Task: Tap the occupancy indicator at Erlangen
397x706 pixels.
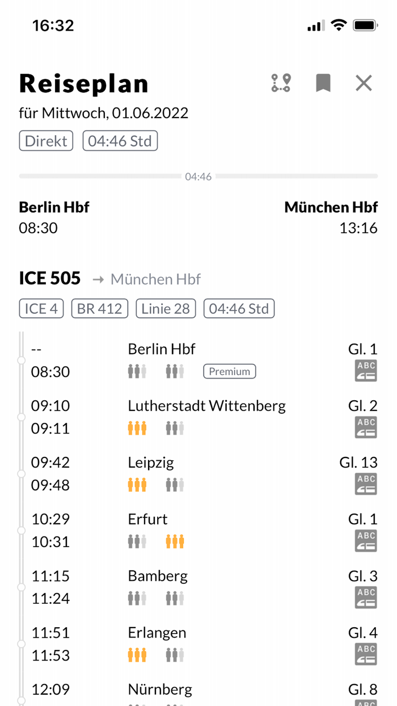Action: pos(137,654)
